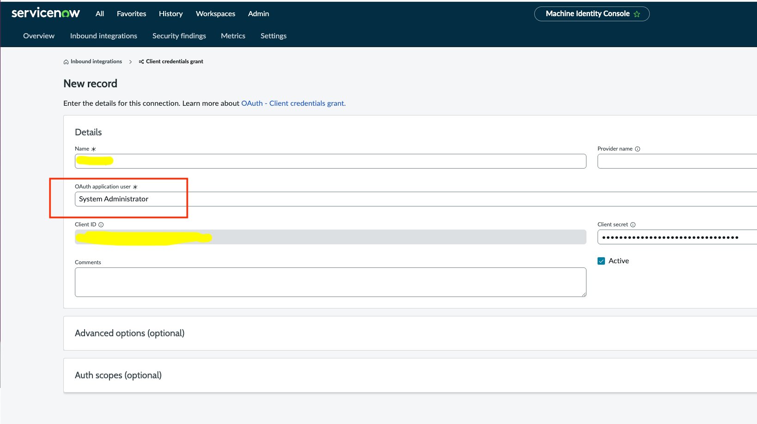The height and width of the screenshot is (424, 757).
Task: Click the Client credentials grant breadcrumb icon
Action: point(142,61)
